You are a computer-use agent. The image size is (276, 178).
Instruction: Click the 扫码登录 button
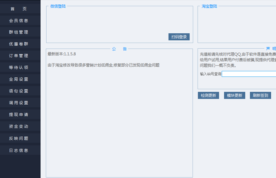(x=179, y=37)
